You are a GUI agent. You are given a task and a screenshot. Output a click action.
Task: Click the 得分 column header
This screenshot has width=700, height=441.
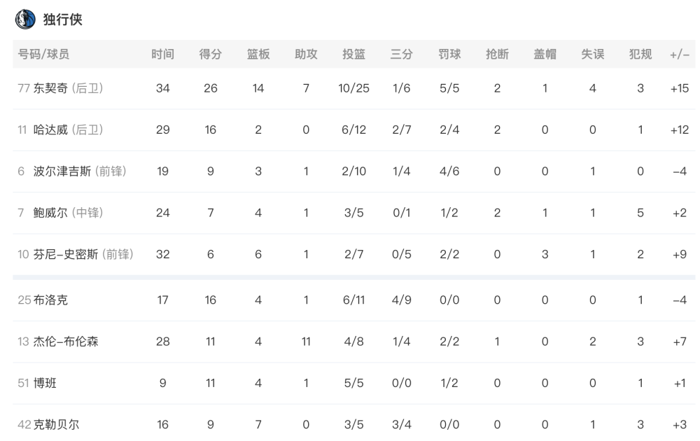click(210, 55)
